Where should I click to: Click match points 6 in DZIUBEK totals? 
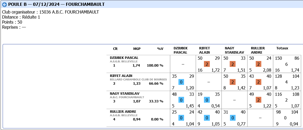pyautogui.click(x=286, y=64)
